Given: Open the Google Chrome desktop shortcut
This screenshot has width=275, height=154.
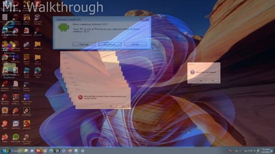Looking at the screenshot, I should pyautogui.click(x=5, y=59).
